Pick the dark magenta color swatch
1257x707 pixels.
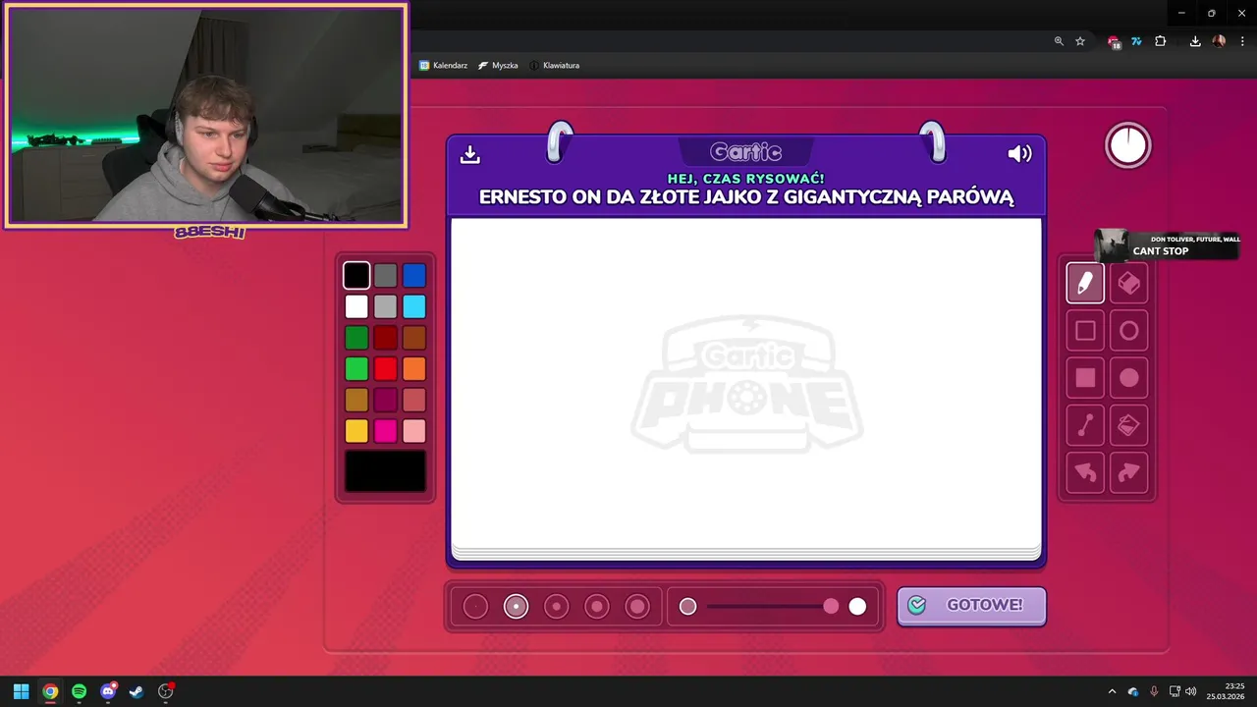385,400
